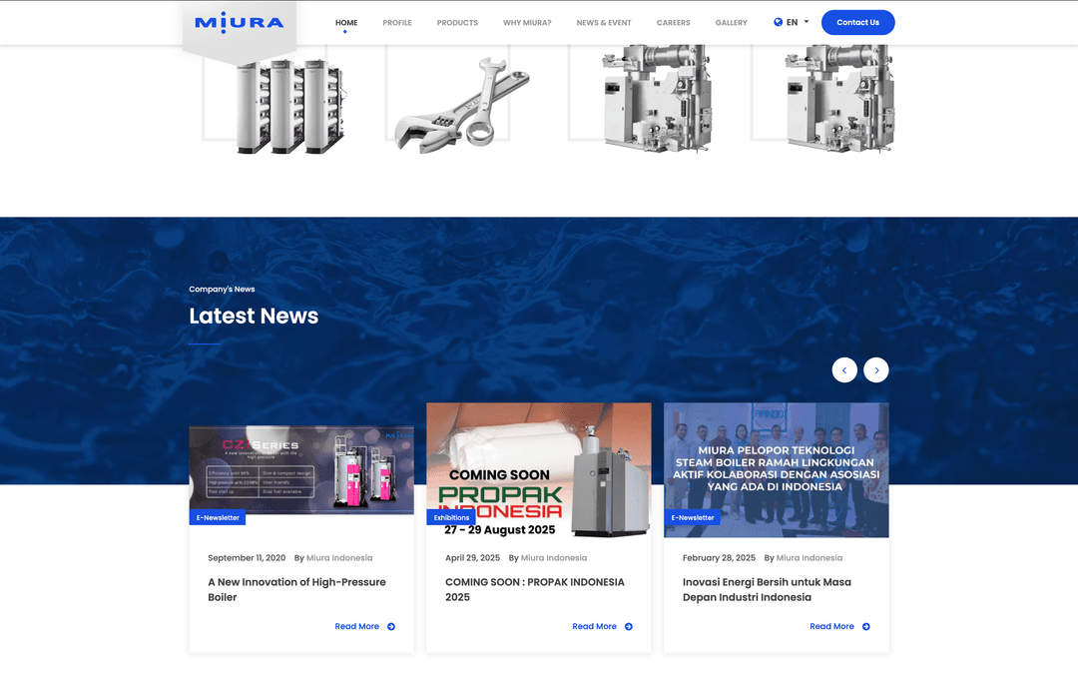Open the Careers page

coord(673,23)
